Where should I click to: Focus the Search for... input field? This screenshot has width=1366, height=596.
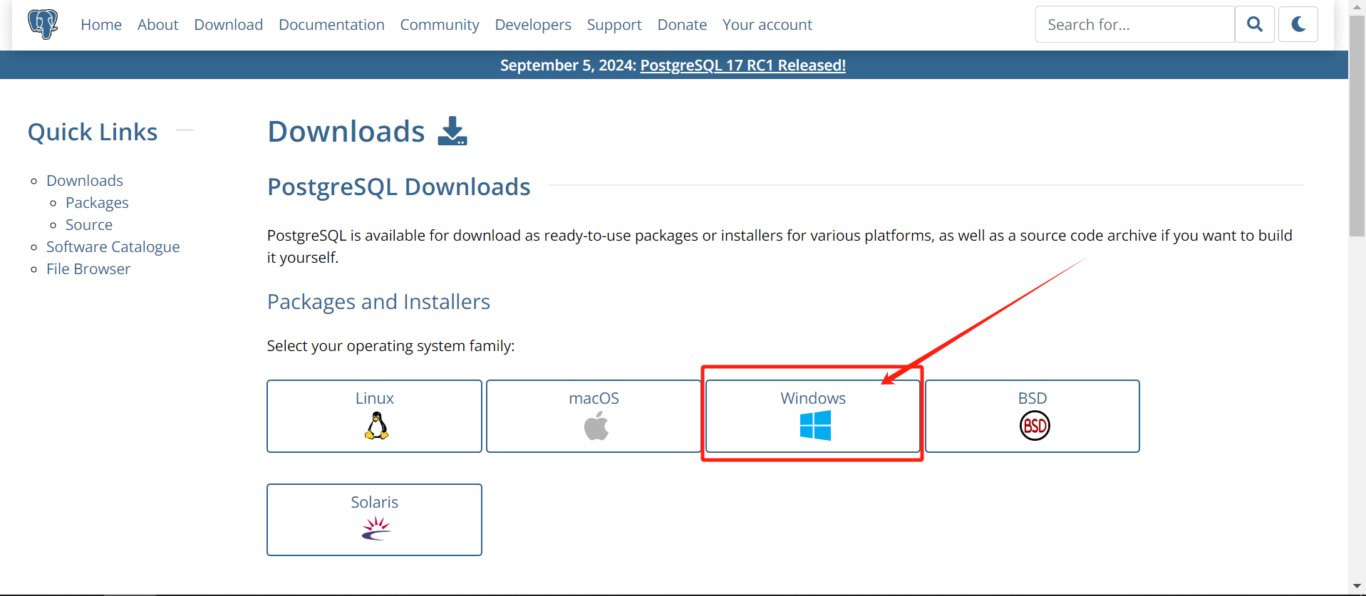point(1134,24)
